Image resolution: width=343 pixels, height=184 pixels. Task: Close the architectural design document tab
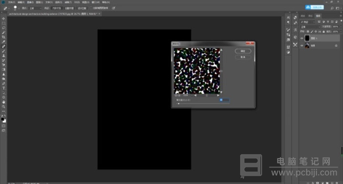coord(99,14)
